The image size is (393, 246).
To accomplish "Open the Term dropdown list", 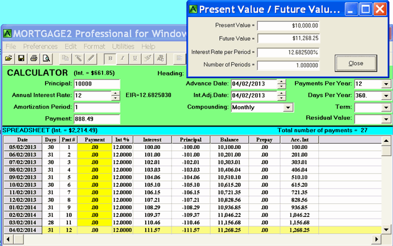I will [x=385, y=108].
